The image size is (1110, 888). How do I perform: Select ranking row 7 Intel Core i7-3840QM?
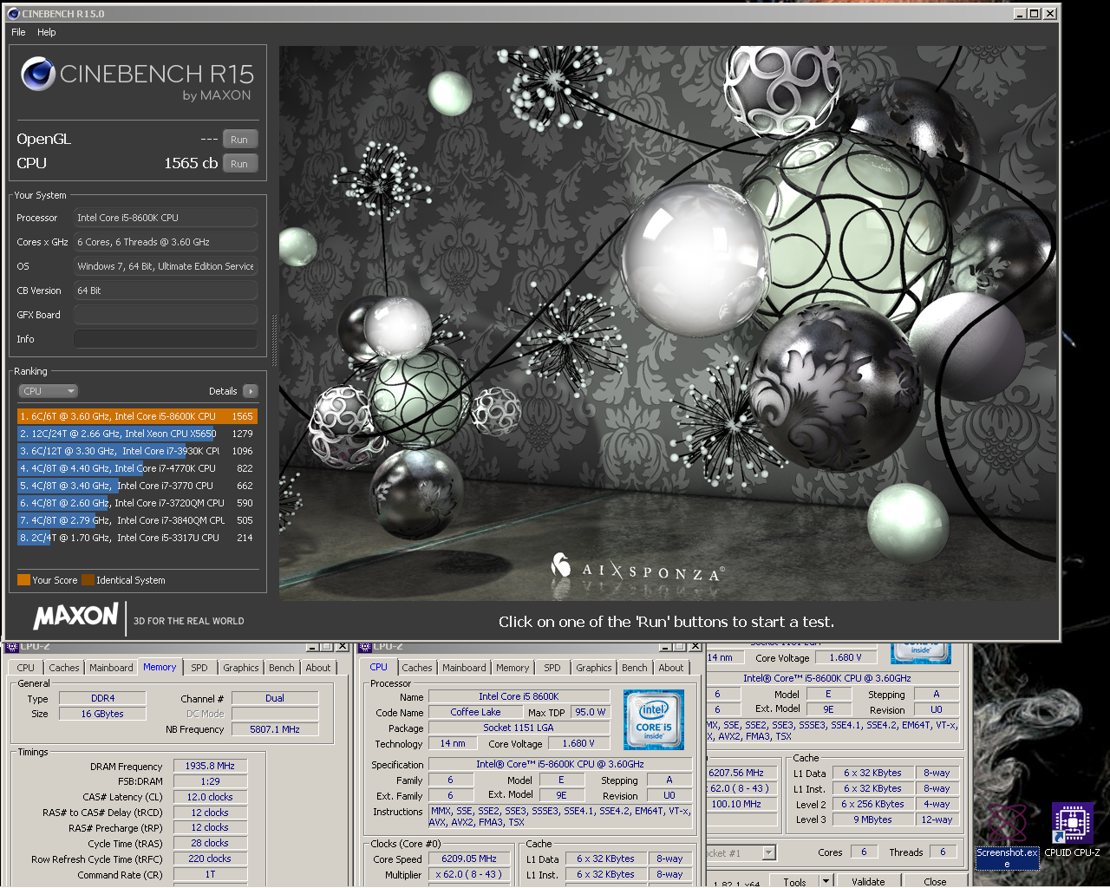pos(137,520)
